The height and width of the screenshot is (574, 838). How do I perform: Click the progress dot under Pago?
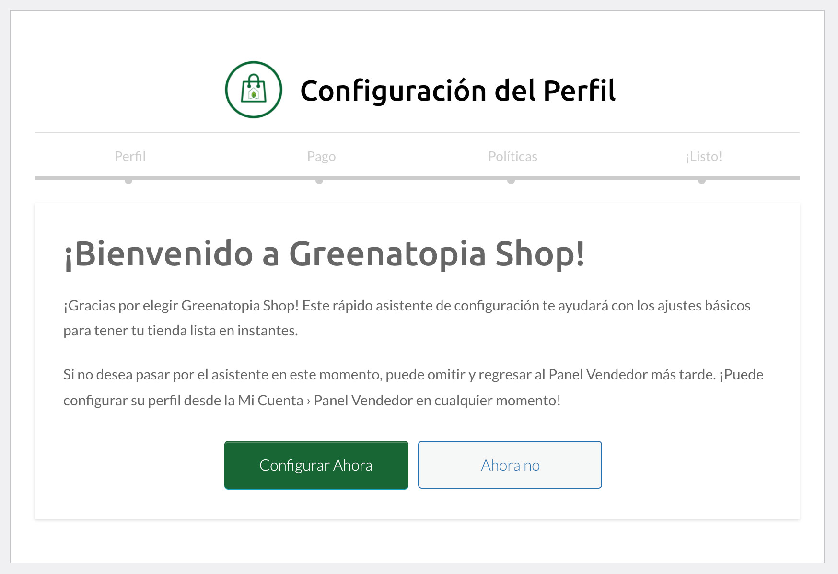pyautogui.click(x=319, y=180)
